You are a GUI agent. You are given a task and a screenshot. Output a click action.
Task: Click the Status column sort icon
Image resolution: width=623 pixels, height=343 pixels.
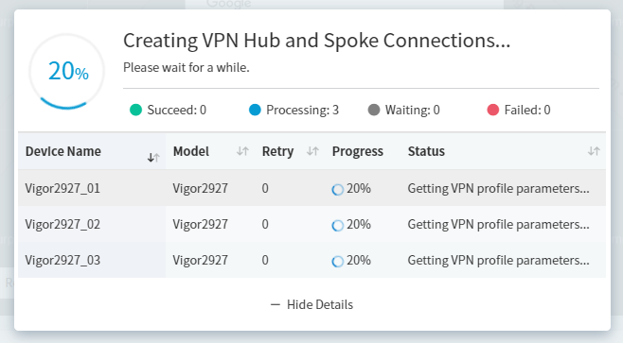point(594,151)
